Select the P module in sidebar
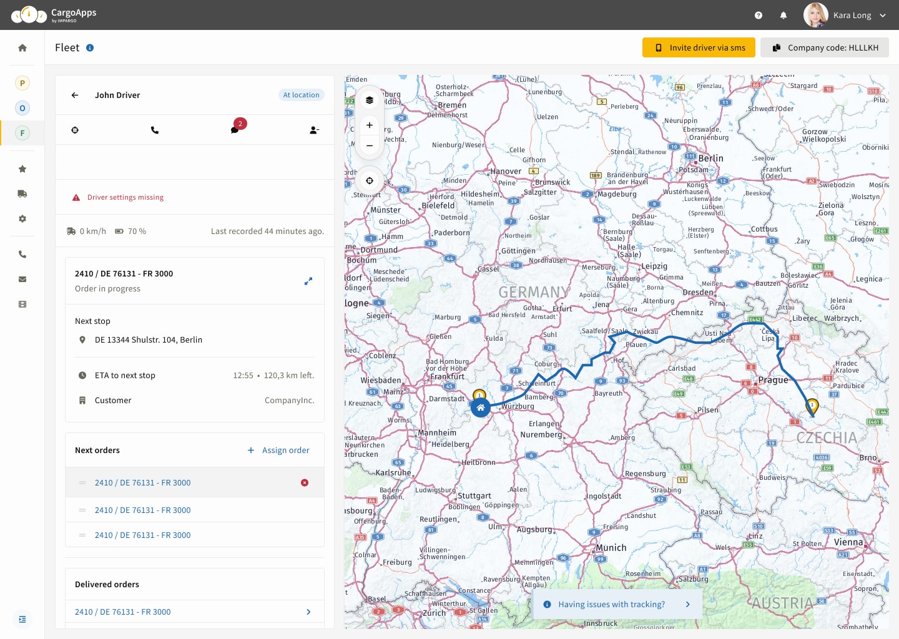 [22, 83]
